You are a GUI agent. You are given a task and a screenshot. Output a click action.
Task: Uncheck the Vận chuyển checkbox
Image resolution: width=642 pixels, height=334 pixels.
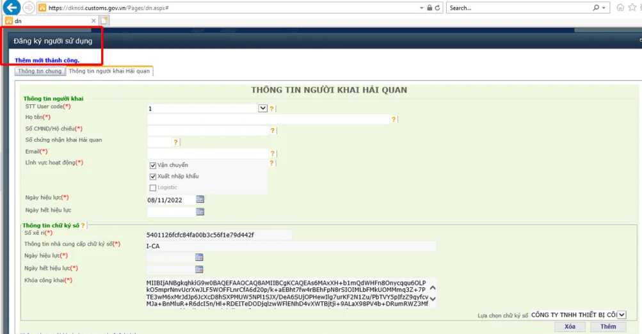pos(153,165)
